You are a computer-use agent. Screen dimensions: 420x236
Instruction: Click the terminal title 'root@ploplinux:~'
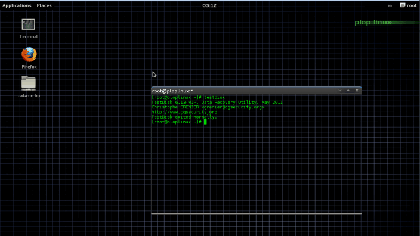pyautogui.click(x=172, y=91)
